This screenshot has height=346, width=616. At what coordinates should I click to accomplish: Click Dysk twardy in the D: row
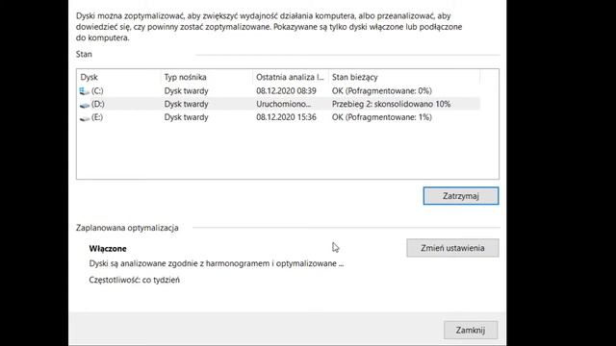point(186,104)
